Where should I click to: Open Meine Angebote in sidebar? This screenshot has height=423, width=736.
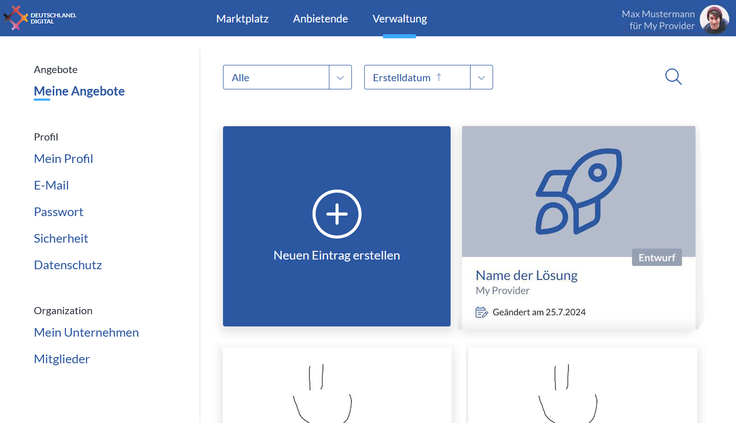[x=79, y=91]
